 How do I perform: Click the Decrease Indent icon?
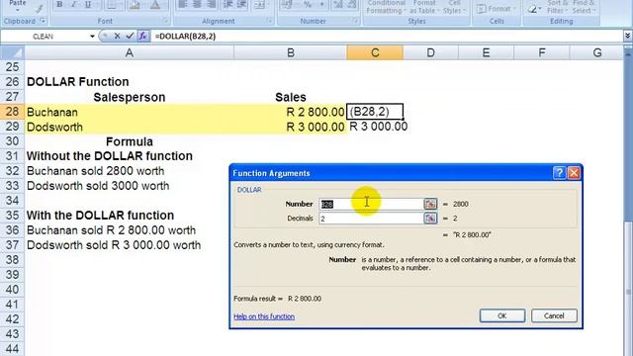(x=228, y=4)
